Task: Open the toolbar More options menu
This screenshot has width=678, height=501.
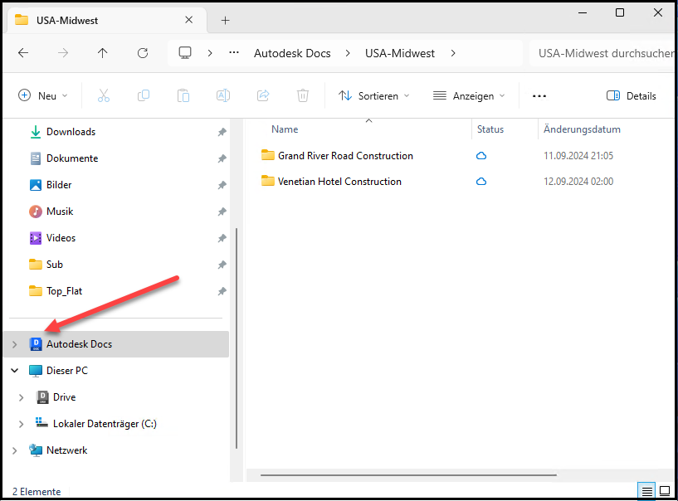Action: click(x=539, y=96)
